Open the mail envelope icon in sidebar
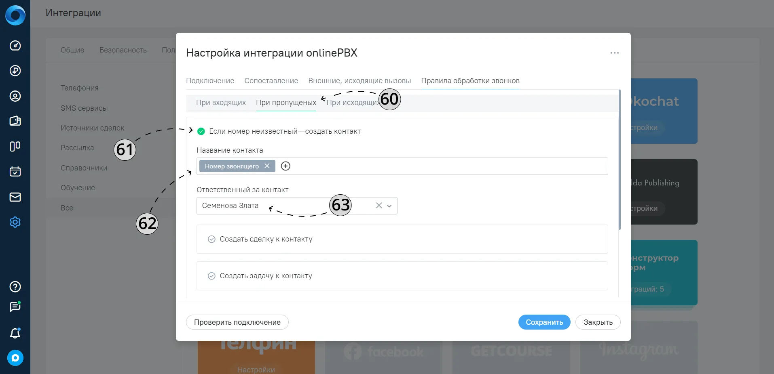Image resolution: width=774 pixels, height=374 pixels. (15, 197)
